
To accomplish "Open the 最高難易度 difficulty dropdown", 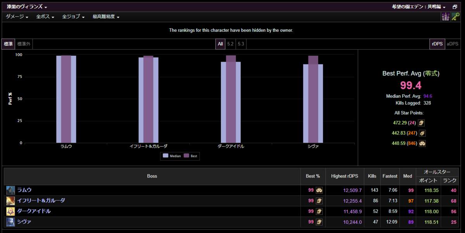I will [x=106, y=17].
